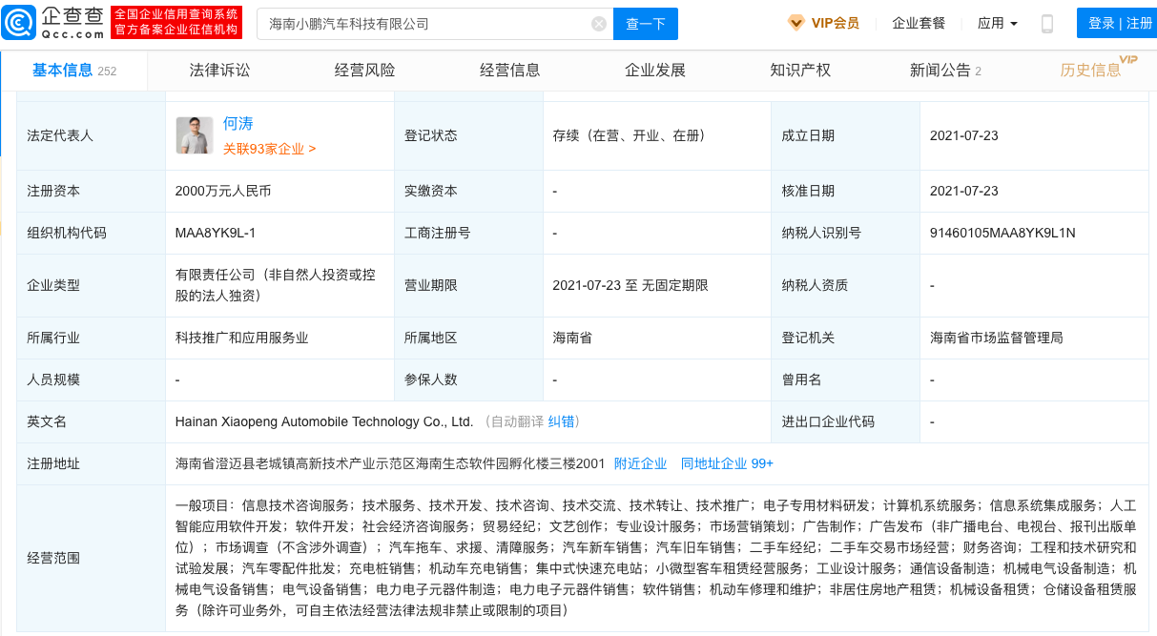Switch to the 经营信息 tab

click(509, 71)
